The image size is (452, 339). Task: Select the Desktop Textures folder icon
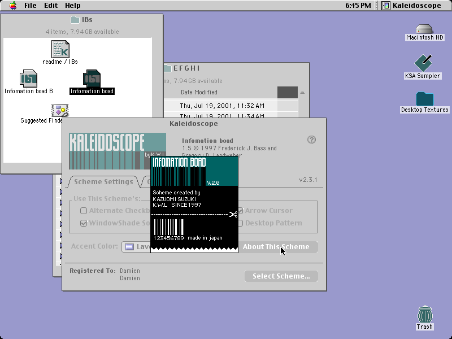tap(425, 99)
